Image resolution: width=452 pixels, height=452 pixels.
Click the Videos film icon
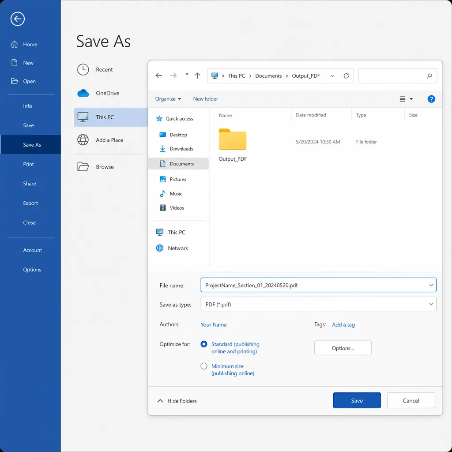coord(162,207)
